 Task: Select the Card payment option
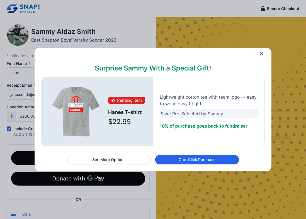(x=78, y=214)
